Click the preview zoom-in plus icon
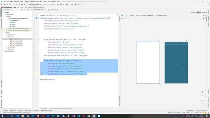Image resolution: width=210 pixels, height=118 pixels. (x=202, y=95)
